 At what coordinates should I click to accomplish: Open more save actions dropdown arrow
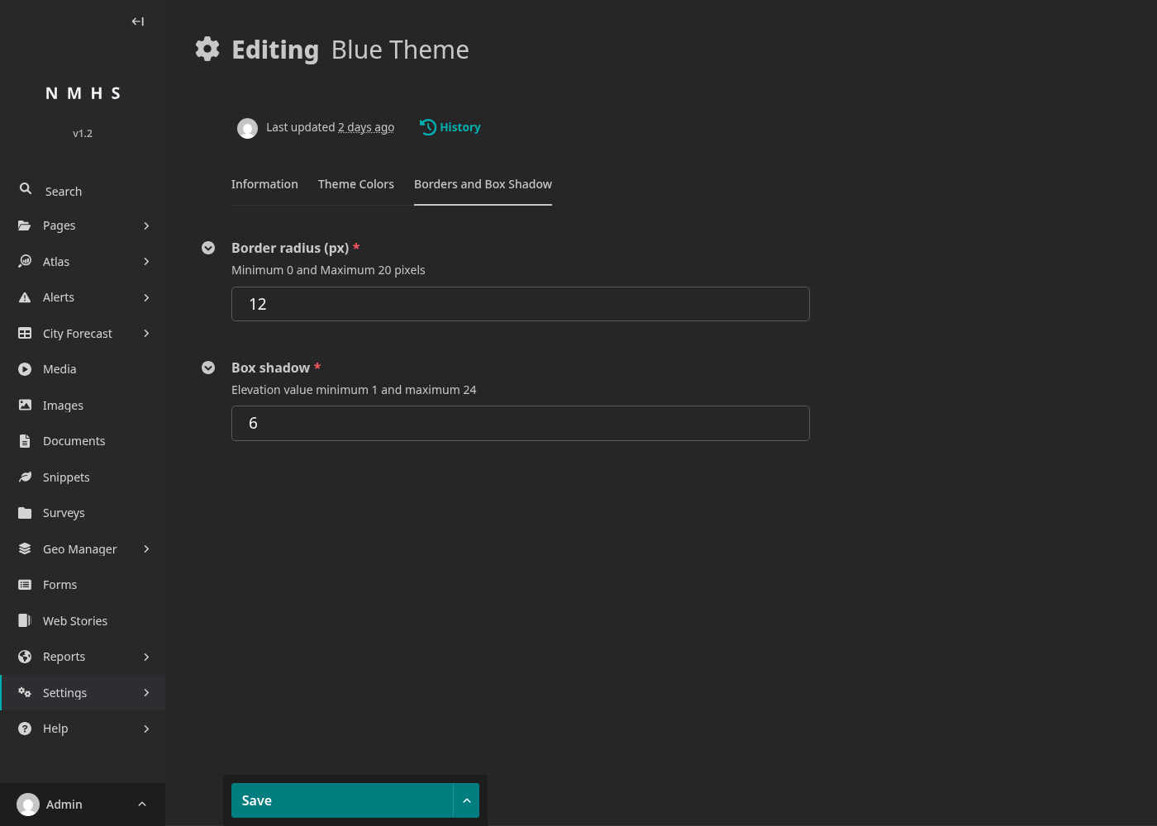[466, 800]
